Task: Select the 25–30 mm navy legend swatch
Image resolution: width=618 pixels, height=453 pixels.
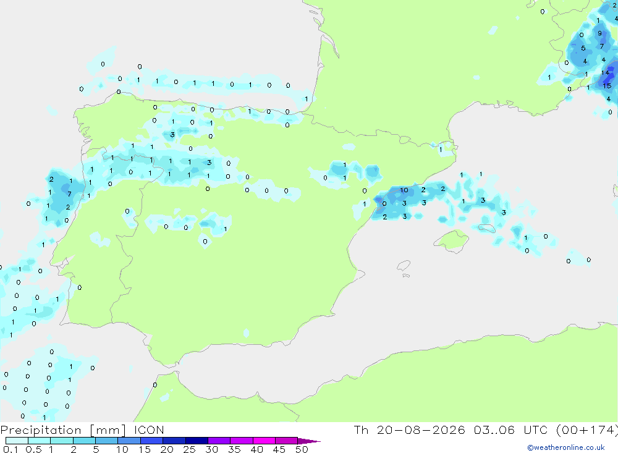Action: point(197,441)
